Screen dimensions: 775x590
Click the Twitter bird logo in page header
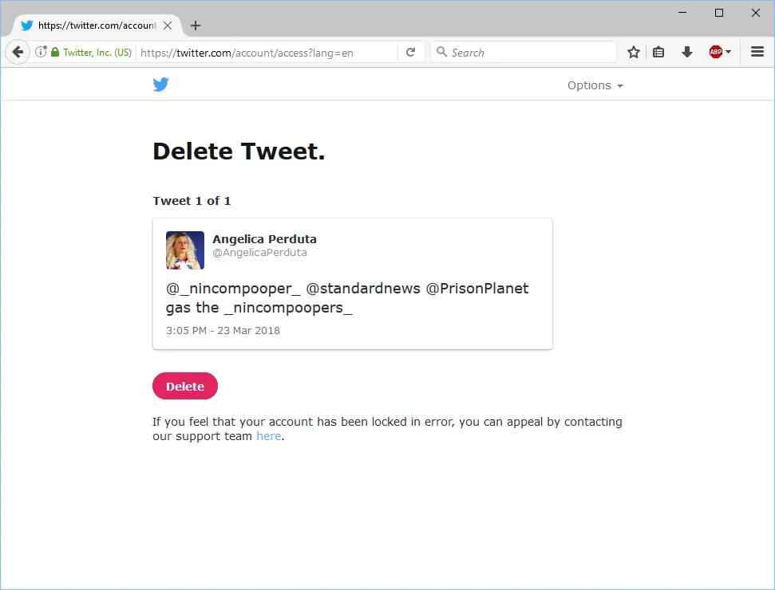pyautogui.click(x=160, y=85)
